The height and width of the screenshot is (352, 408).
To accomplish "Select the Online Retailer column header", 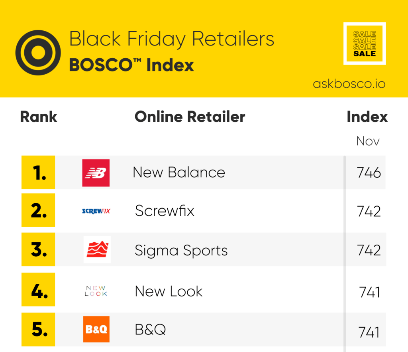I will [x=190, y=117].
